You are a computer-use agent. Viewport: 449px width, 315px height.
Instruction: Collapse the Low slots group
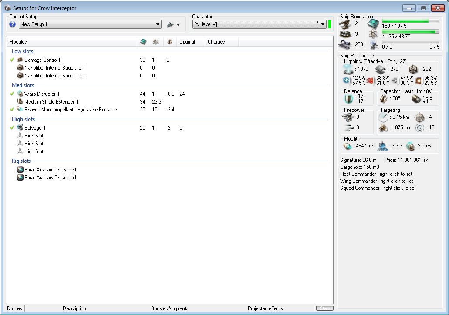point(22,51)
